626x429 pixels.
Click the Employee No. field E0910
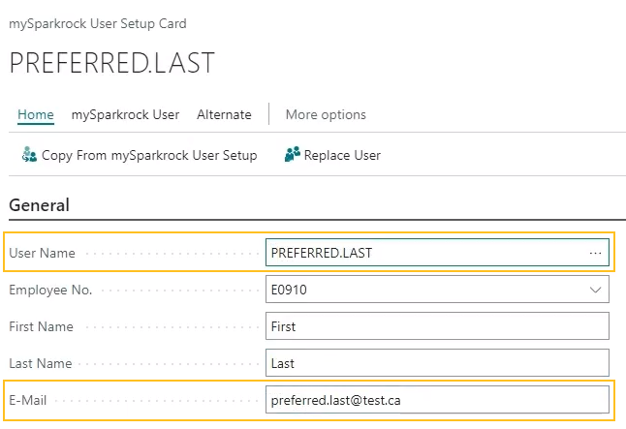(x=437, y=290)
